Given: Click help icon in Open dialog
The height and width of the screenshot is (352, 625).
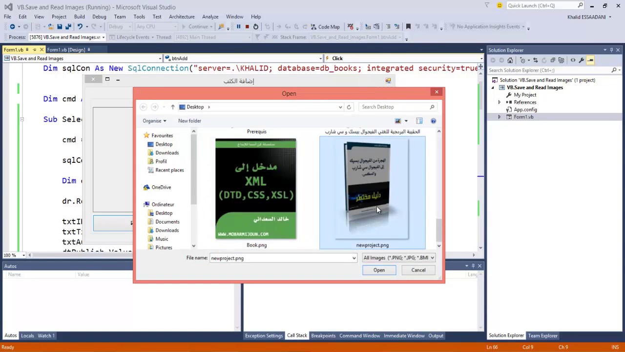Looking at the screenshot, I should [433, 121].
